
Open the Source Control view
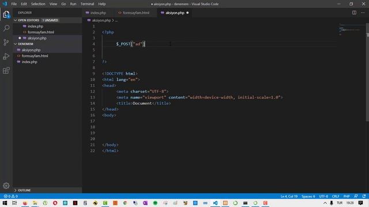tap(6, 42)
